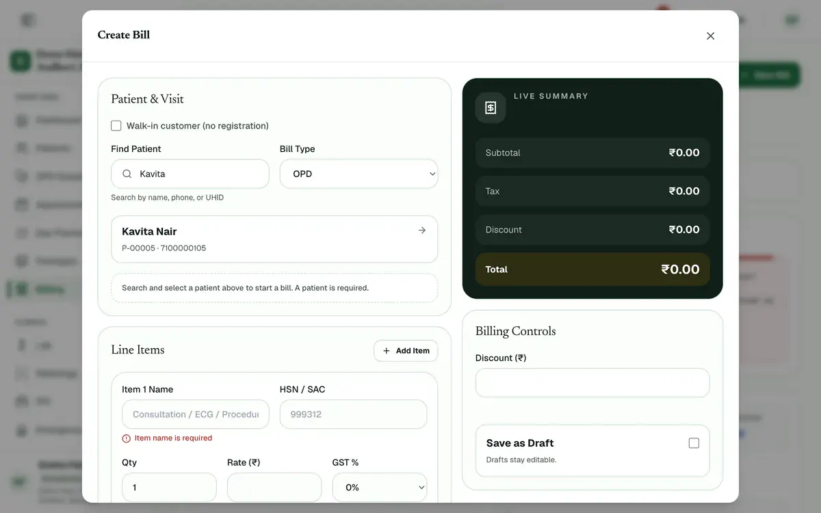Open the Bill Type dropdown
The image size is (821, 513).
click(359, 174)
